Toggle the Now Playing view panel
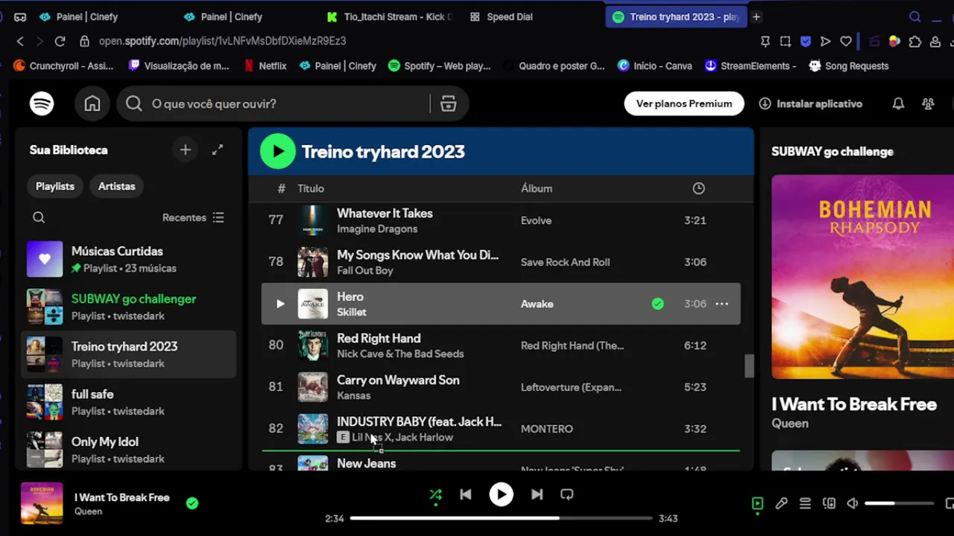 (x=757, y=503)
